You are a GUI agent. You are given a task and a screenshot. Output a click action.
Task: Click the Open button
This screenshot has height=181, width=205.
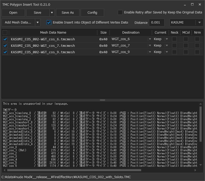click(13, 13)
